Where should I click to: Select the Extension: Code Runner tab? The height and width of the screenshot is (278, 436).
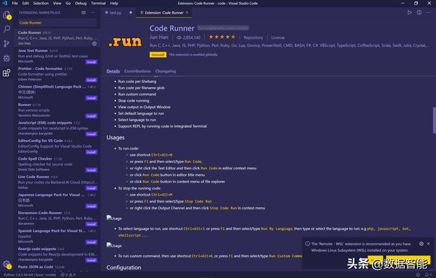coord(163,13)
